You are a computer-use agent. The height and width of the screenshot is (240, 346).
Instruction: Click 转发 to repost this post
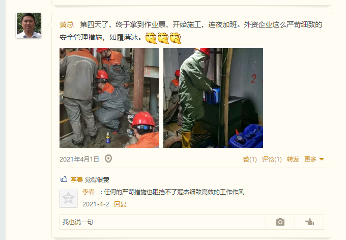pos(293,159)
